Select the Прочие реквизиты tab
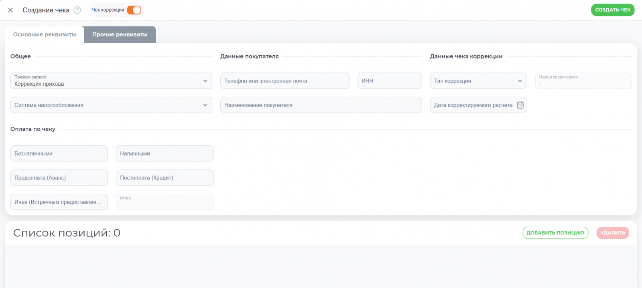The height and width of the screenshot is (288, 642). (x=120, y=34)
